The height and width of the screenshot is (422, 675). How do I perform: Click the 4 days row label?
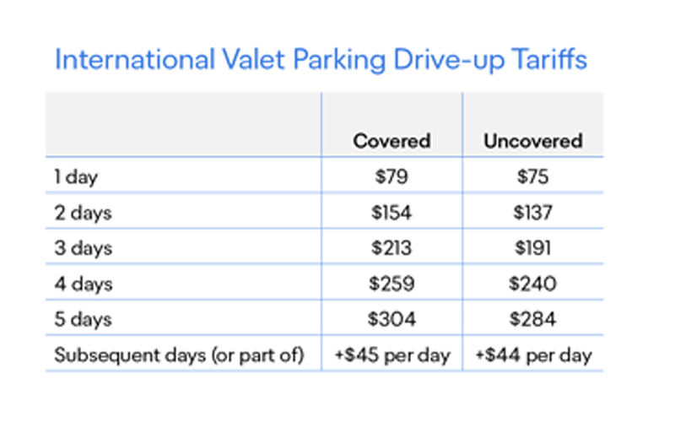(83, 284)
